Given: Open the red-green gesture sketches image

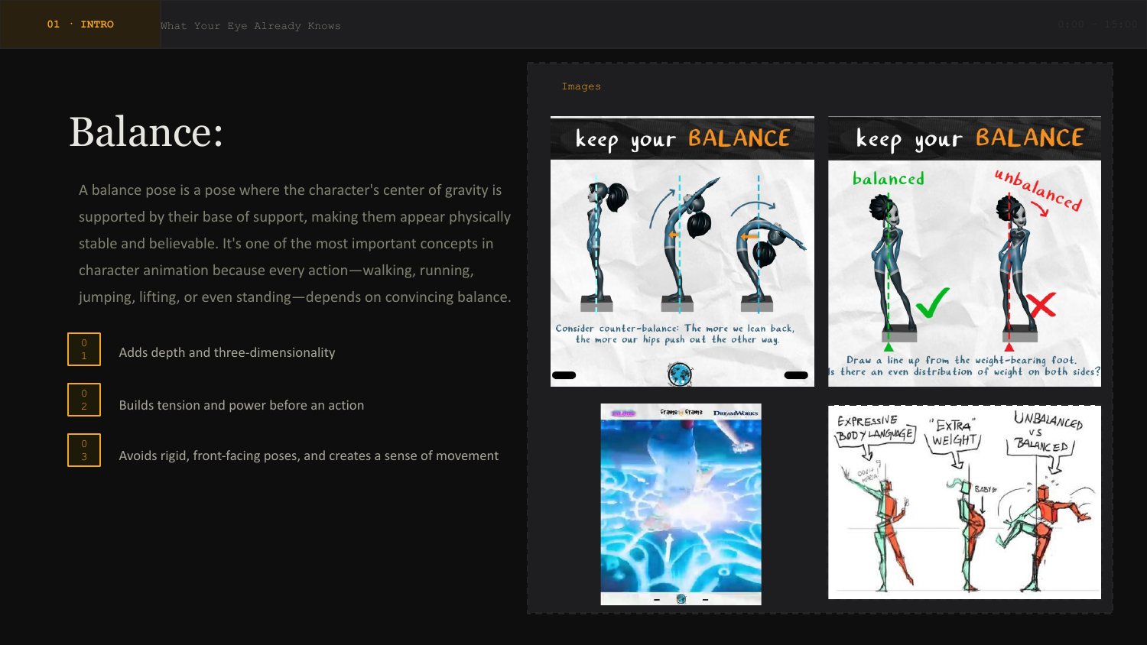Looking at the screenshot, I should coord(964,502).
